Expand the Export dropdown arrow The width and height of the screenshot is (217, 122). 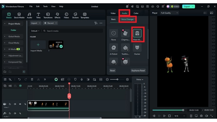coord(193,7)
